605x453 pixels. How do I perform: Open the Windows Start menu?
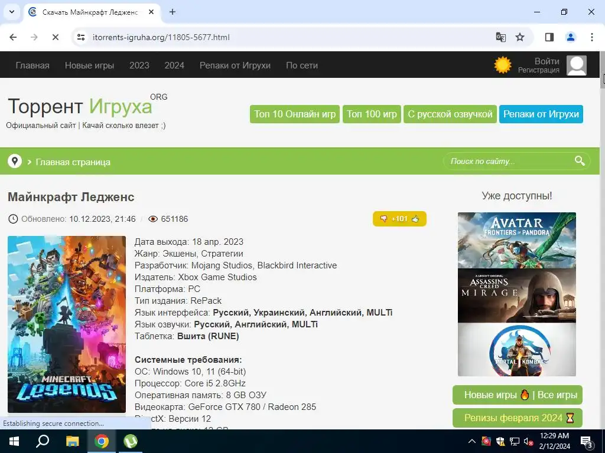14,441
